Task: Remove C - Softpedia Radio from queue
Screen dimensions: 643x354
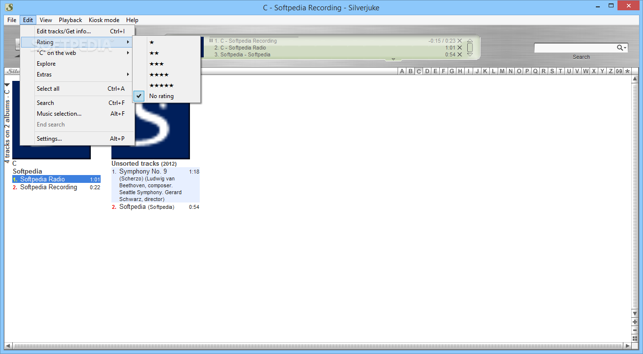Action: tap(459, 48)
